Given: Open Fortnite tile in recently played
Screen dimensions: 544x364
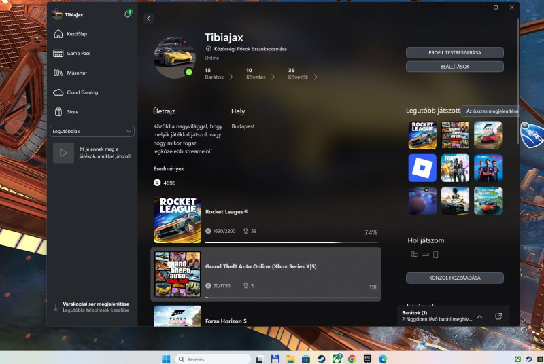Looking at the screenshot, I should [455, 168].
